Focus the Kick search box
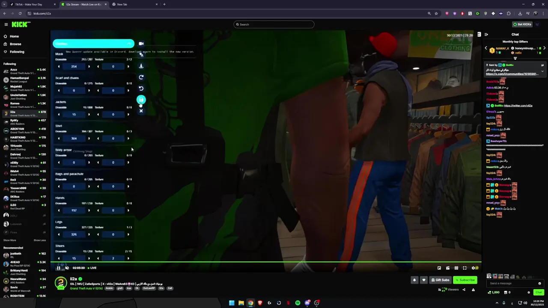Screen dimensions: 548x308 [x=274, y=24]
